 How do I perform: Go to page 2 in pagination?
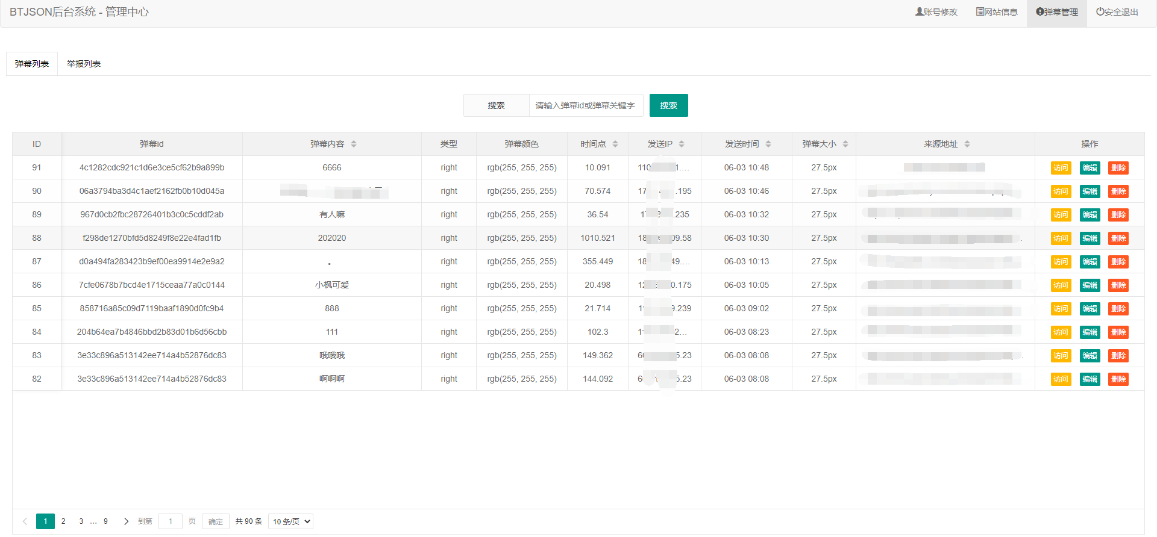pyautogui.click(x=63, y=521)
